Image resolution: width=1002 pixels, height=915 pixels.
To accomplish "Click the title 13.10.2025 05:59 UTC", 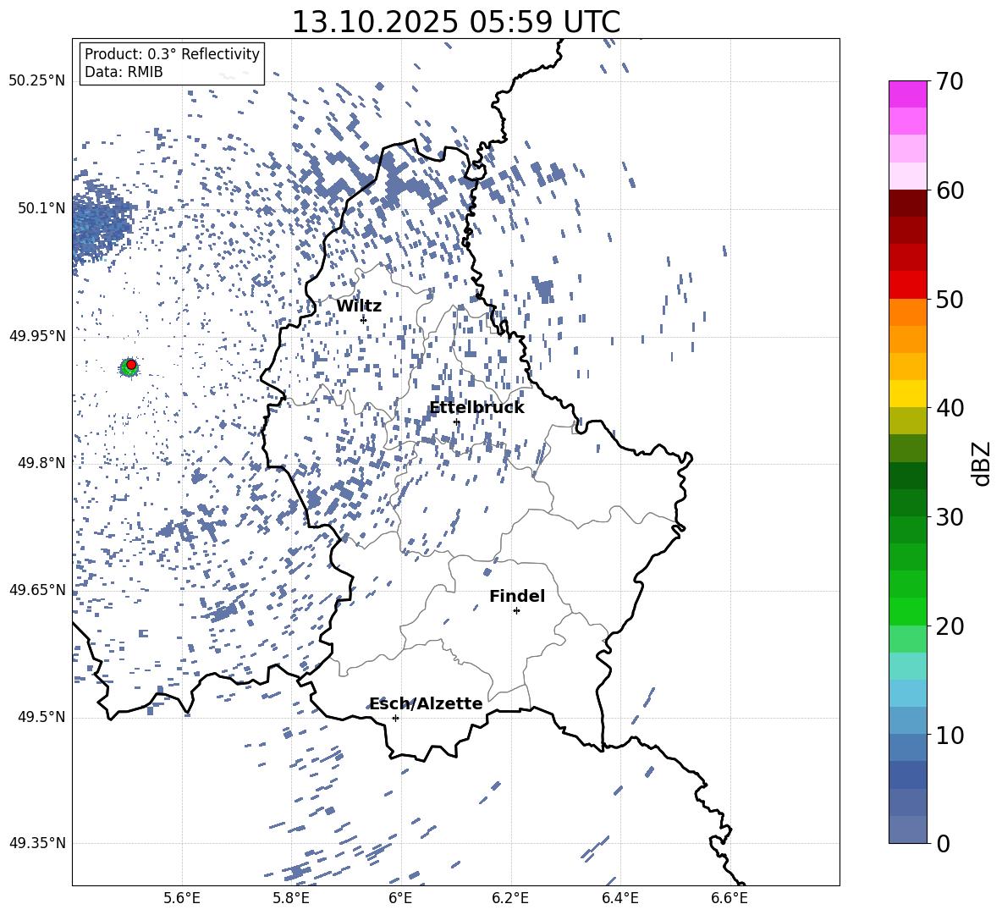I will [x=455, y=22].
